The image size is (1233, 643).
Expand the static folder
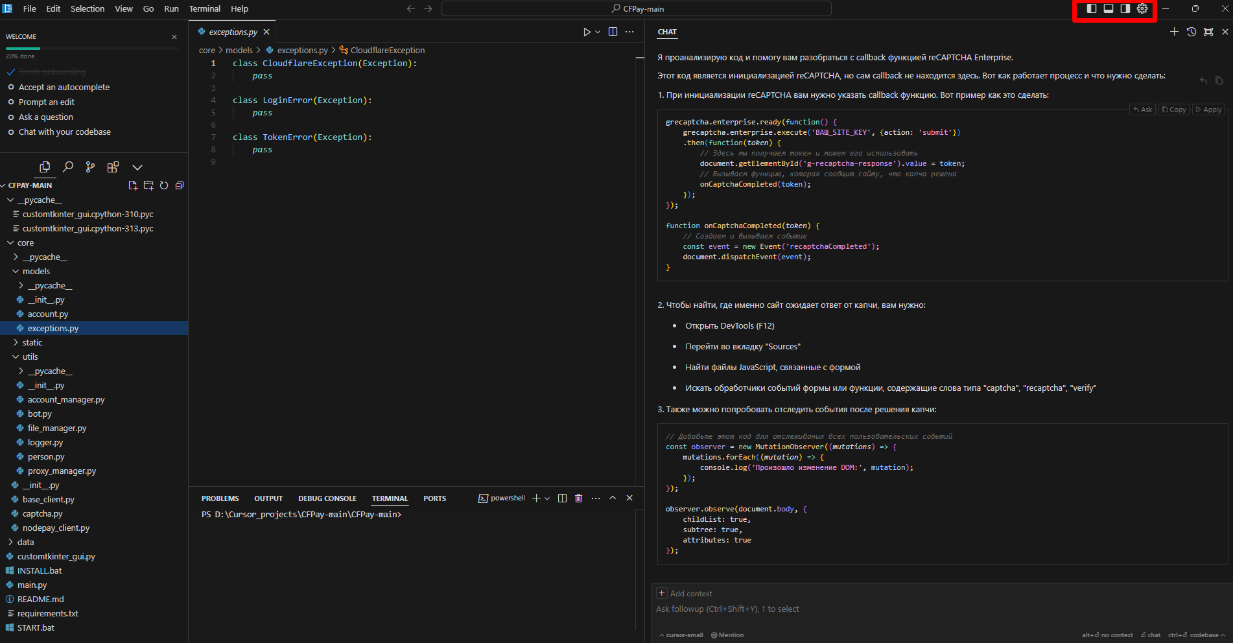[32, 343]
